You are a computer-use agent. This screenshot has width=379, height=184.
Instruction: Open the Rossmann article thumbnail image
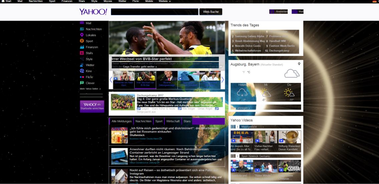click(119, 135)
